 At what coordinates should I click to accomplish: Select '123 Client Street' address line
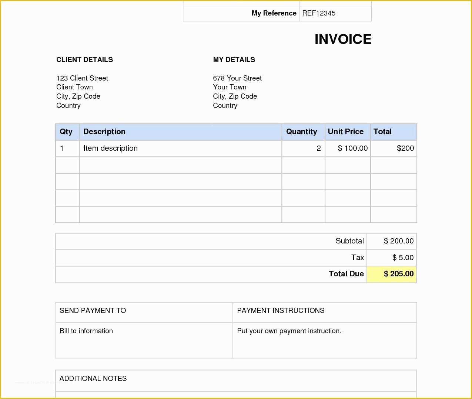pos(82,78)
